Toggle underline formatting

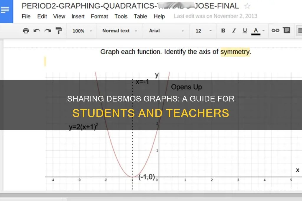(245, 30)
